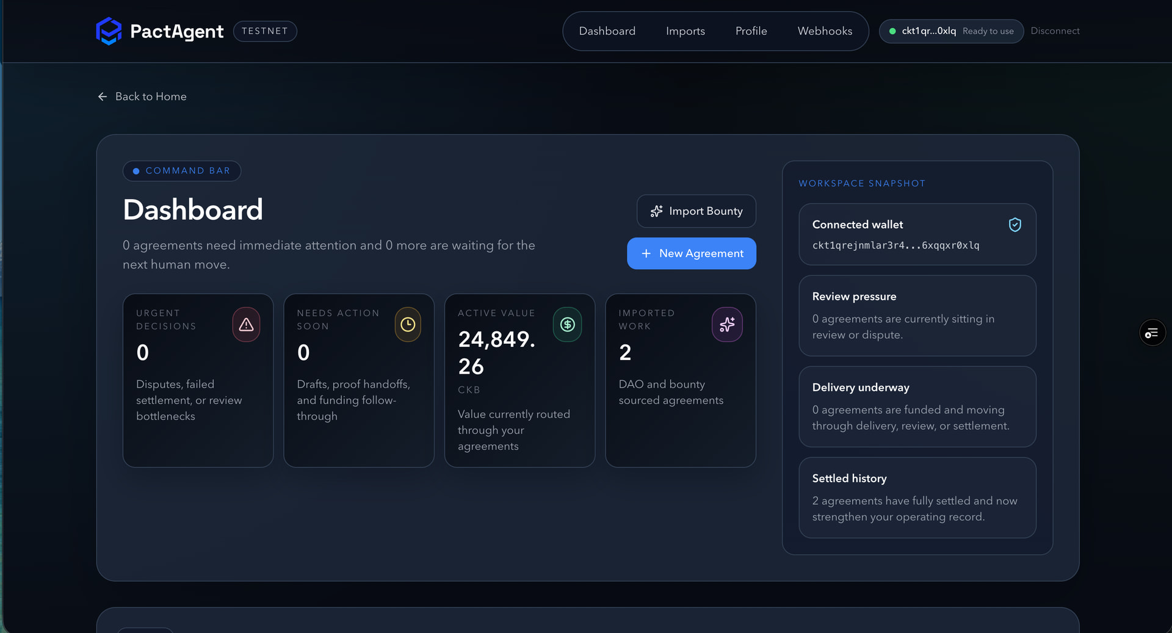The image size is (1172, 633).
Task: Click the COMMAND BAR badge
Action: 182,171
